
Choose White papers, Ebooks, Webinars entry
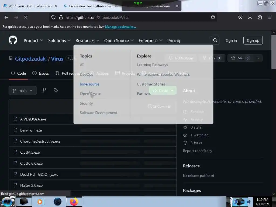tap(163, 74)
